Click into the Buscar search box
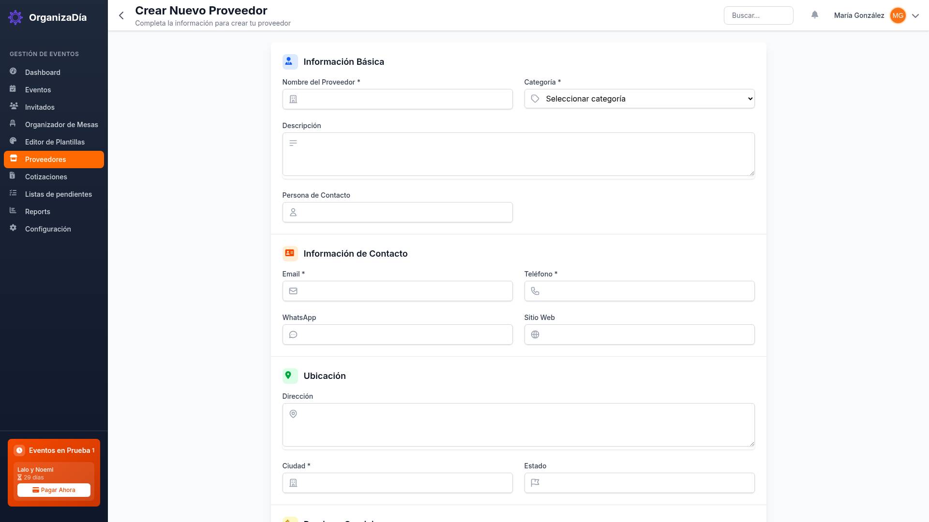929x522 pixels. coord(758,15)
